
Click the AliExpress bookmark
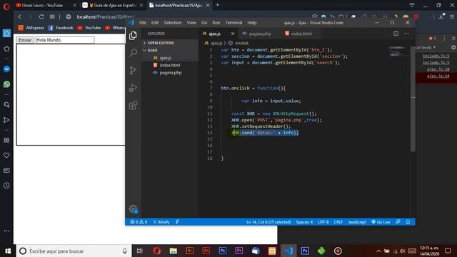(31, 28)
